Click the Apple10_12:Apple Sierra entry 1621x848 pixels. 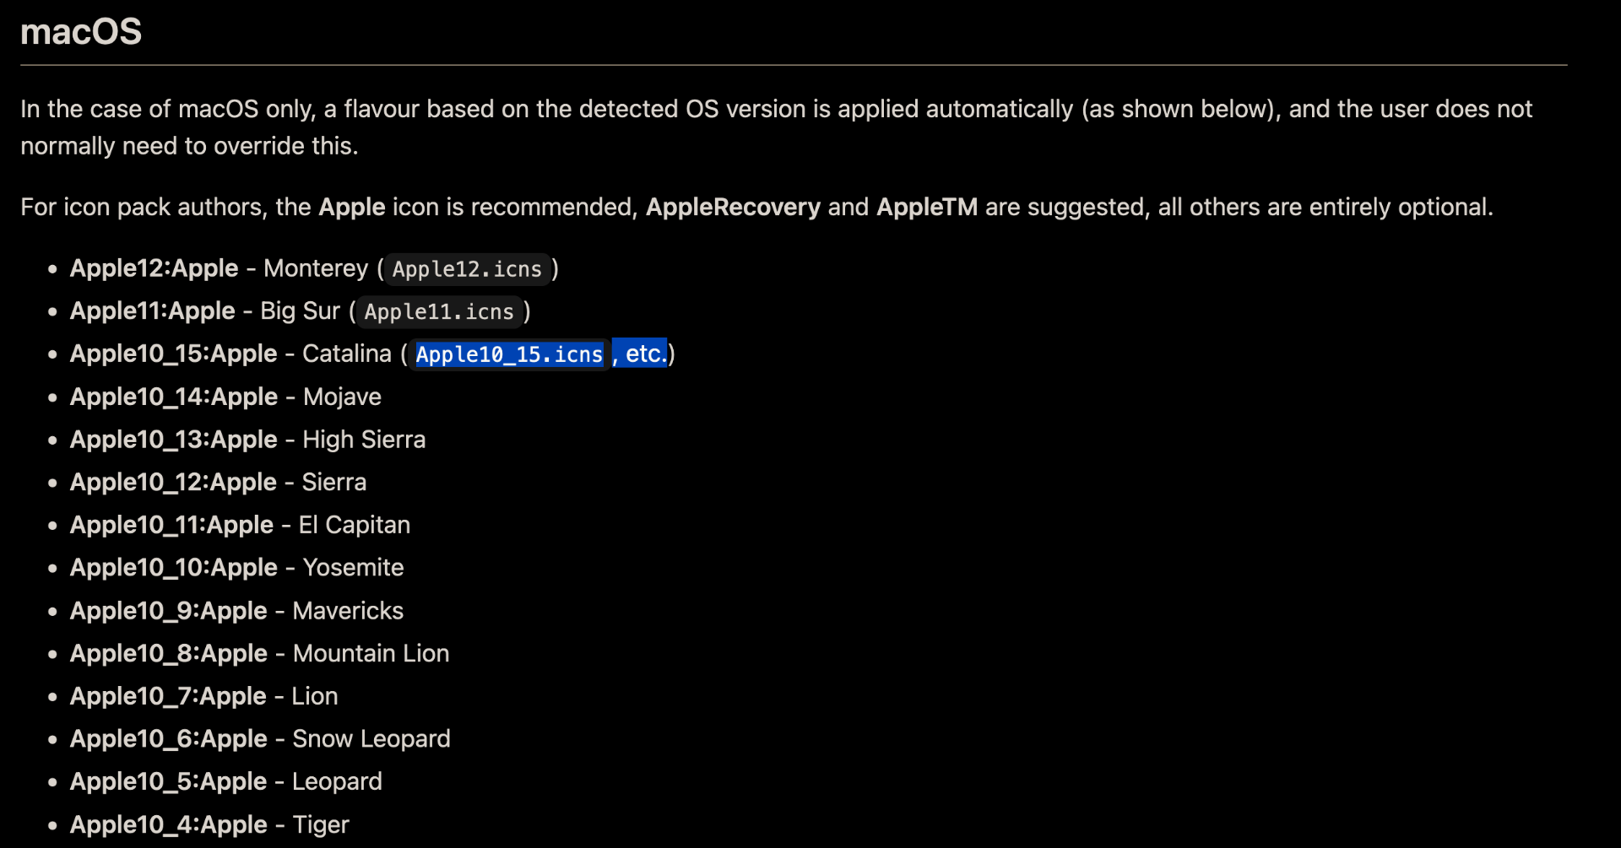[218, 482]
